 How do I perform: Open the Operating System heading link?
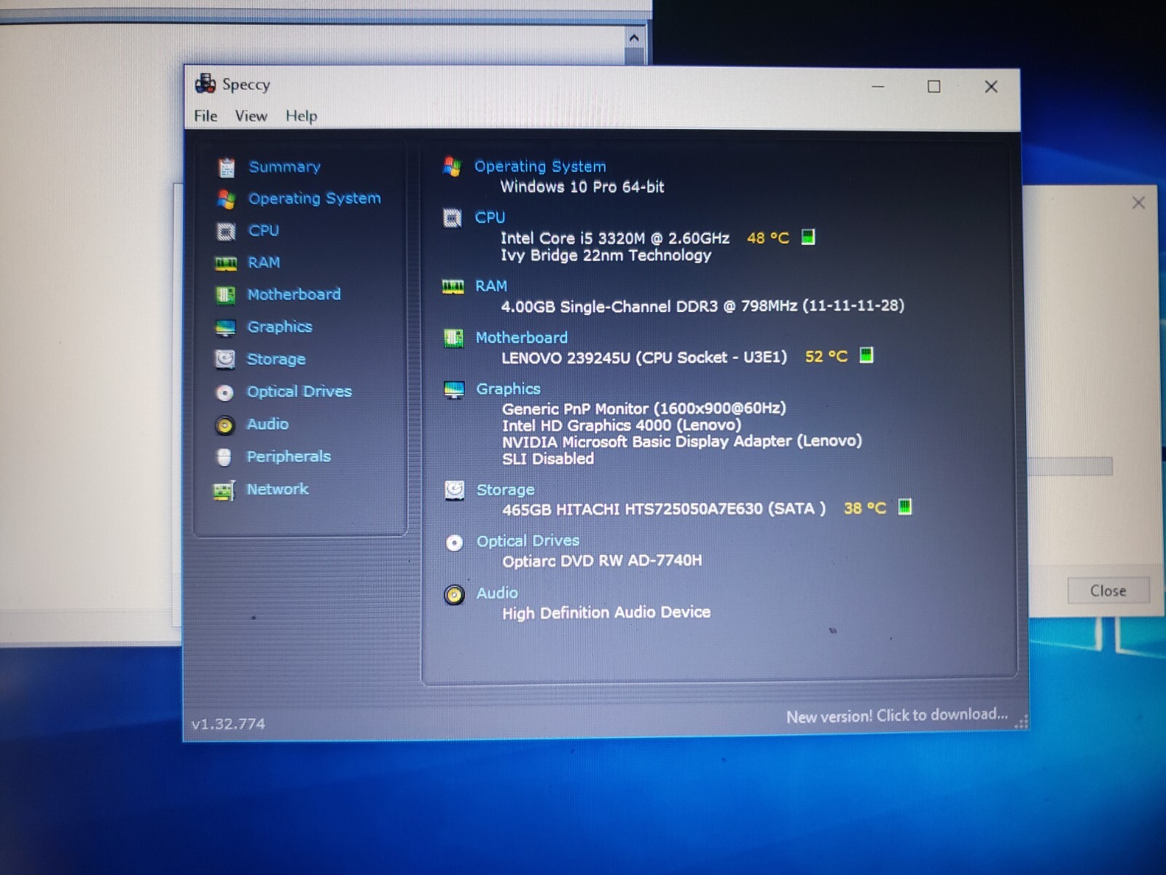(x=540, y=166)
